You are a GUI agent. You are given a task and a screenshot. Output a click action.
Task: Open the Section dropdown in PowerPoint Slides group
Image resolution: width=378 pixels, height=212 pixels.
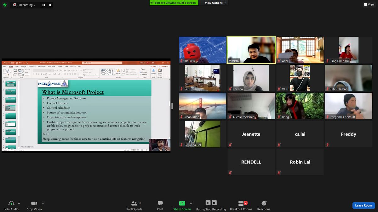(x=27, y=75)
